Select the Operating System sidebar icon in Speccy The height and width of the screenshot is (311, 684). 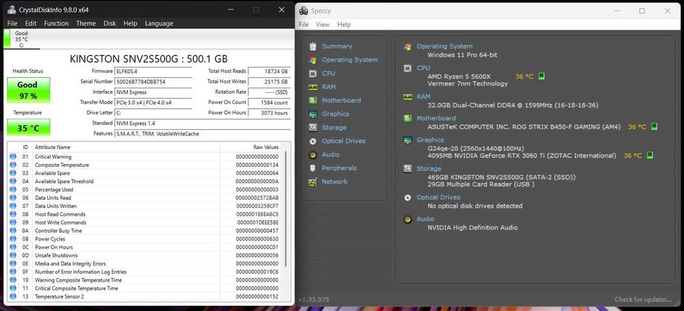313,59
